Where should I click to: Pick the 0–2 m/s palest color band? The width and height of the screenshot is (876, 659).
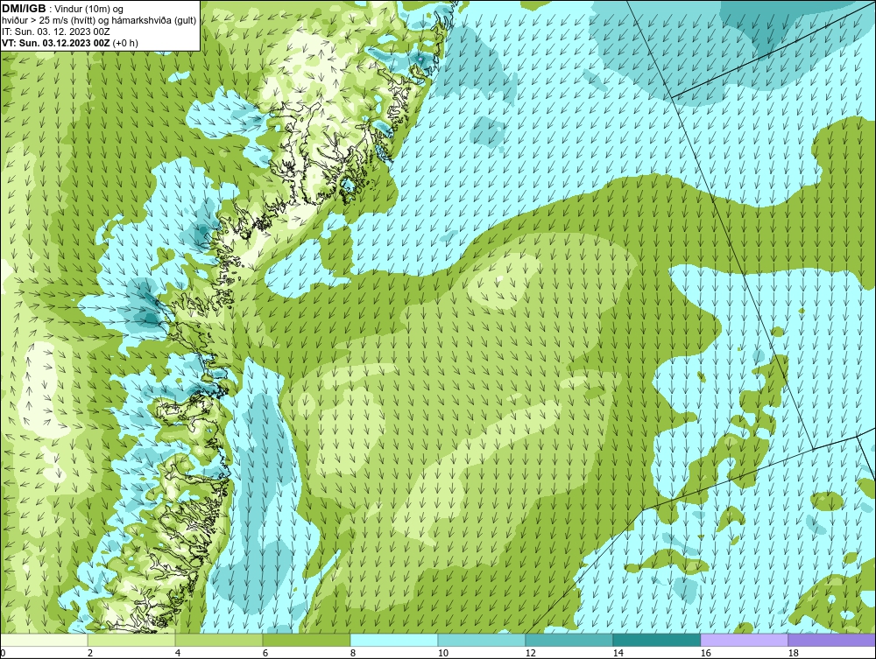click(x=44, y=640)
